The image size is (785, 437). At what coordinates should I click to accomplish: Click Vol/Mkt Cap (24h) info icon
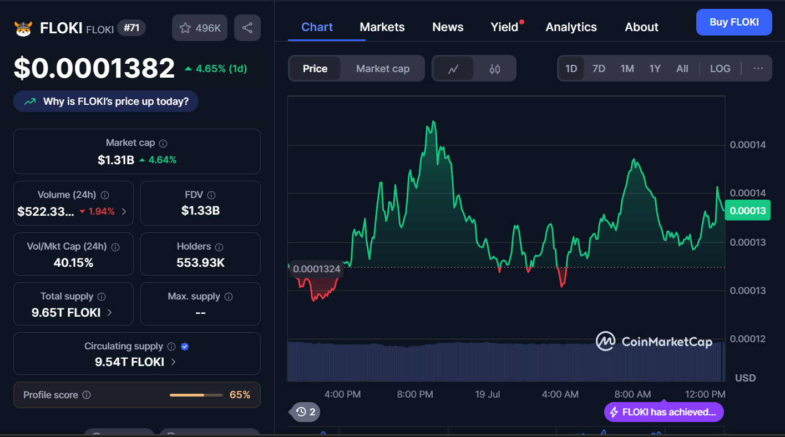click(x=117, y=247)
